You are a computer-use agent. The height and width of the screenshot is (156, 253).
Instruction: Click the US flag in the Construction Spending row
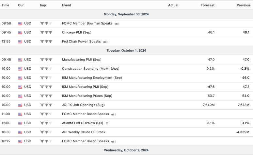coord(20,69)
